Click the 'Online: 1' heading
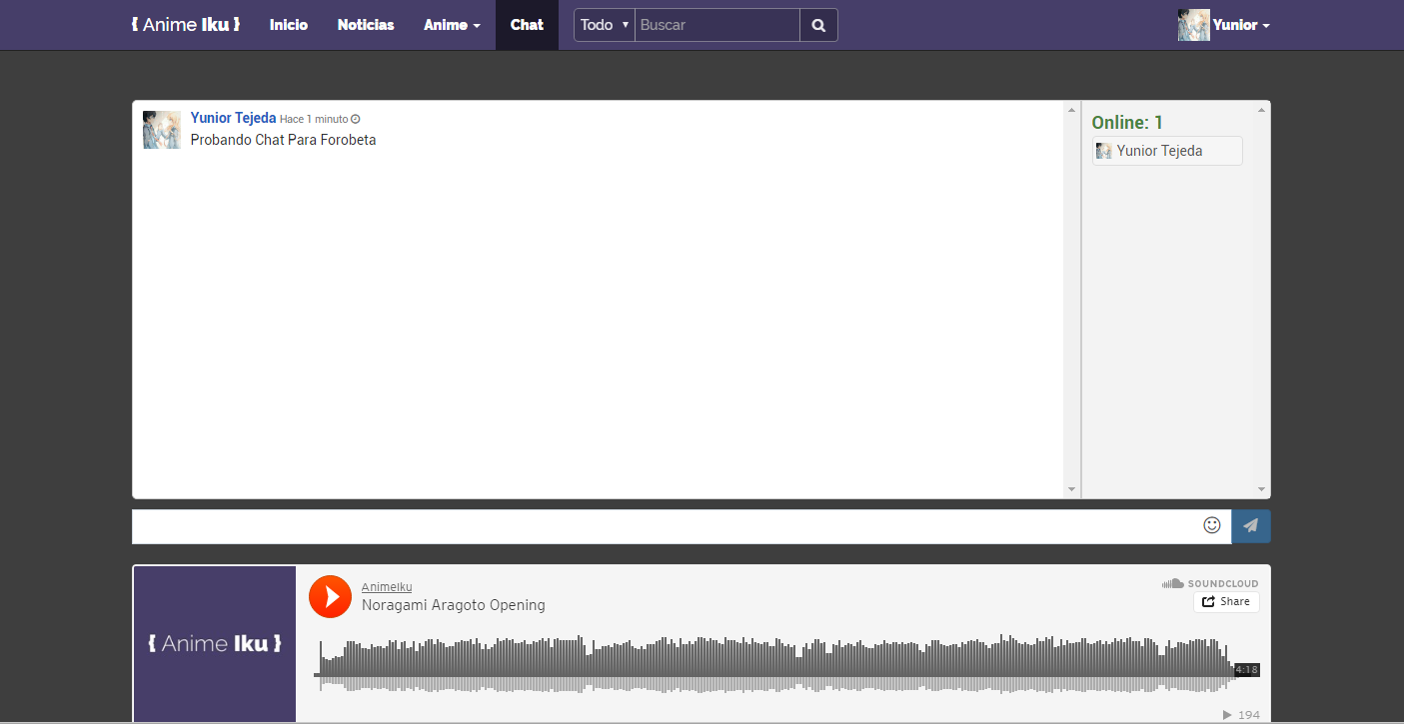The image size is (1404, 724). (1127, 123)
